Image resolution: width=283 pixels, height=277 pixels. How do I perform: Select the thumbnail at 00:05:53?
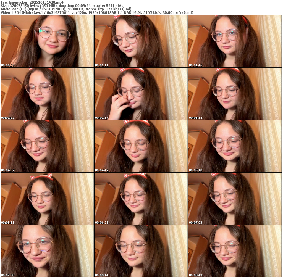[x=47, y=199]
